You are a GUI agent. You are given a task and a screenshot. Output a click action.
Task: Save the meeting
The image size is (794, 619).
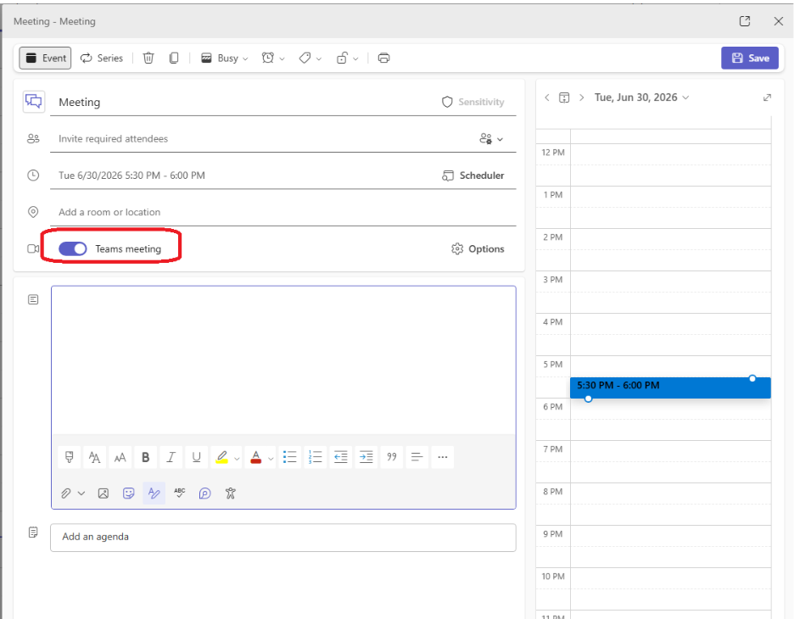[750, 59]
